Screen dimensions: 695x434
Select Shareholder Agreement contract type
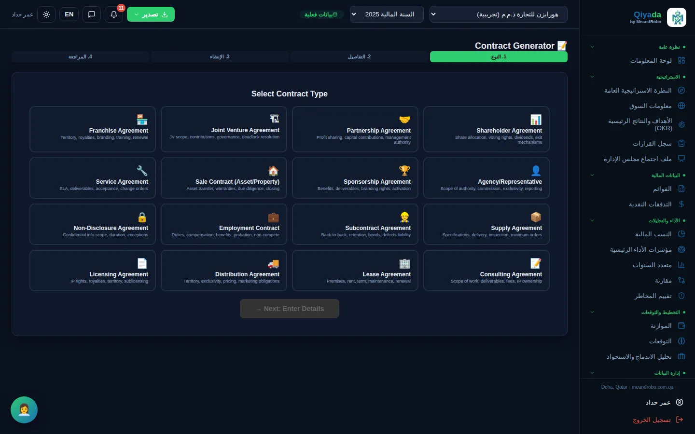click(486, 129)
